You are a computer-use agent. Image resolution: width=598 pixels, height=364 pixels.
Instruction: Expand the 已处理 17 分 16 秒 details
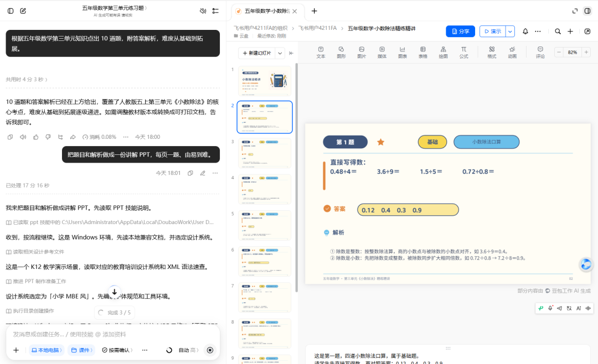28,186
